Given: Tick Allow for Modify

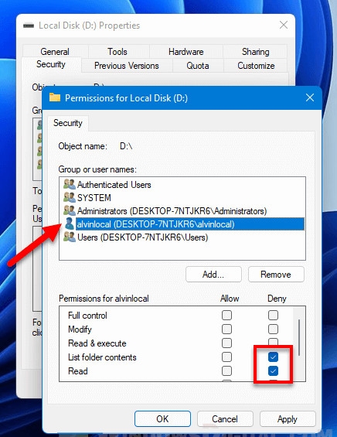Looking at the screenshot, I should tap(226, 329).
